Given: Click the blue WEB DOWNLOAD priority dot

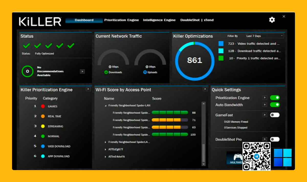Looking at the screenshot, I should point(43,146).
